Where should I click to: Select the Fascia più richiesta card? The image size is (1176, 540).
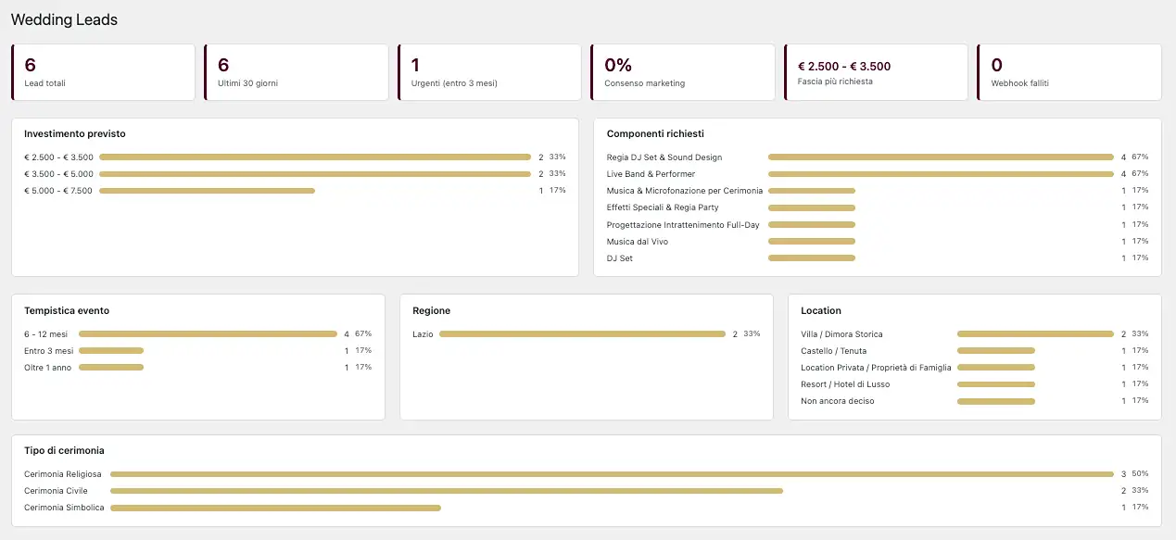pos(876,72)
